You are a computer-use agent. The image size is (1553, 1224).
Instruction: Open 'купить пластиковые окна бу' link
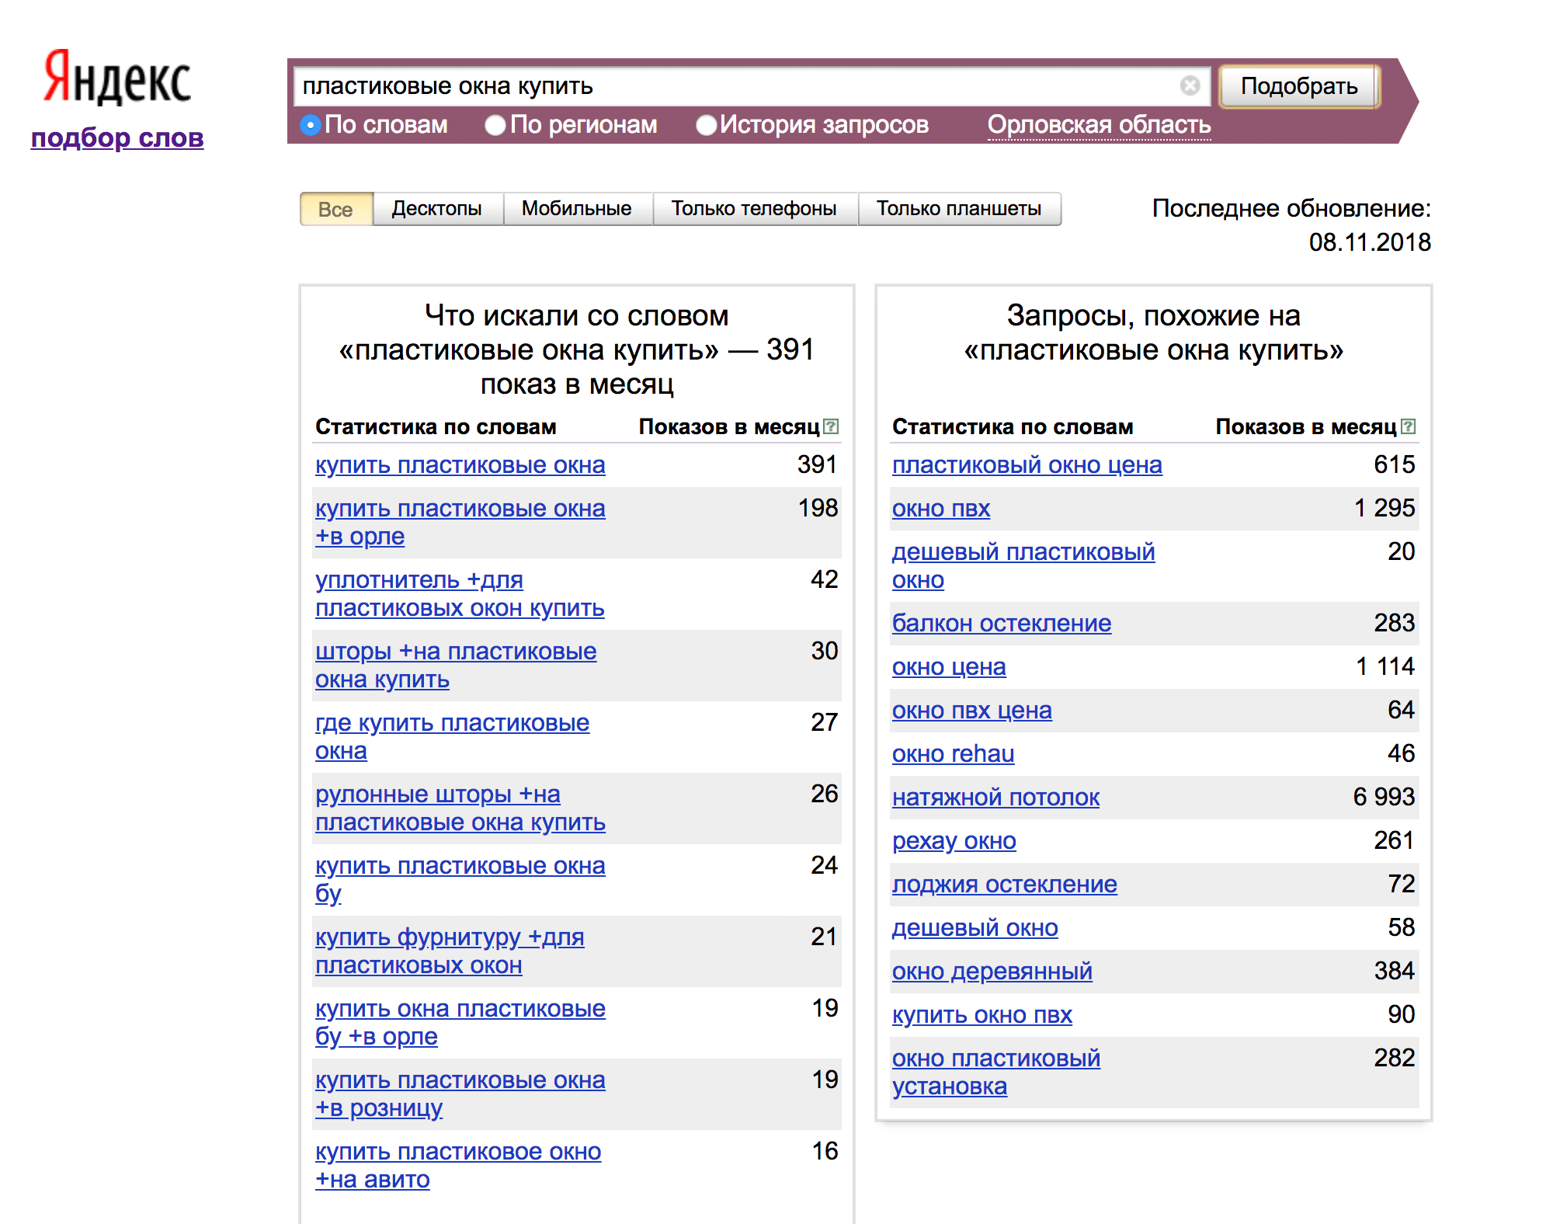click(x=460, y=880)
